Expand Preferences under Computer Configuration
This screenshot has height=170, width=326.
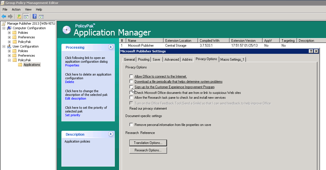pos(9,37)
